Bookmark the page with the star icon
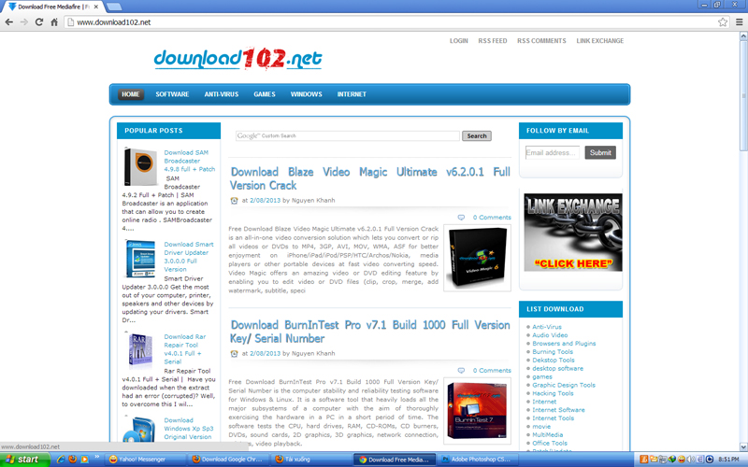 pos(723,21)
